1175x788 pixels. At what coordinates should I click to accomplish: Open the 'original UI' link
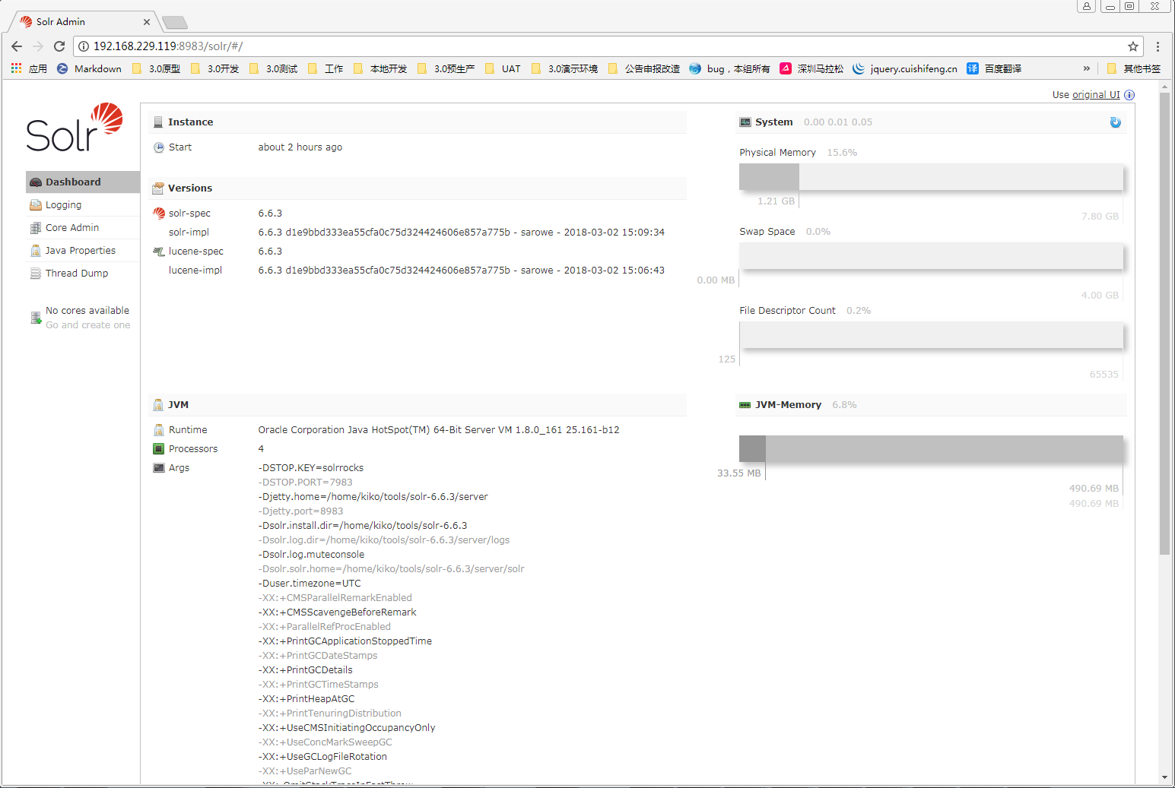[x=1096, y=95]
